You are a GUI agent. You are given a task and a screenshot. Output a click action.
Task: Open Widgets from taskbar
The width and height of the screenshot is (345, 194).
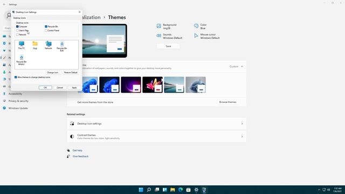165,190
